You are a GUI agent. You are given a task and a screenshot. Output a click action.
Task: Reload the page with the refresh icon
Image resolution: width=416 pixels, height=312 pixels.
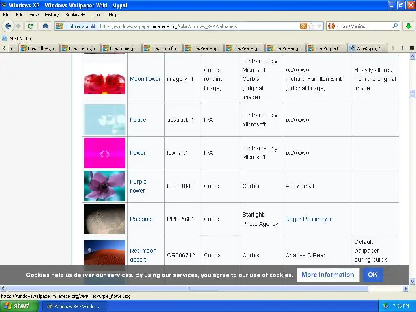(31, 26)
